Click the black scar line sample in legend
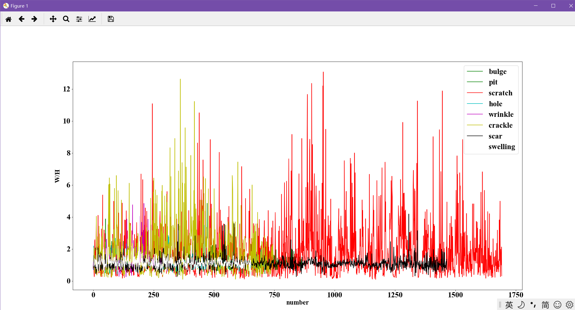 (475, 136)
